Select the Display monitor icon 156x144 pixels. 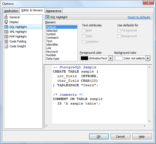point(6,22)
